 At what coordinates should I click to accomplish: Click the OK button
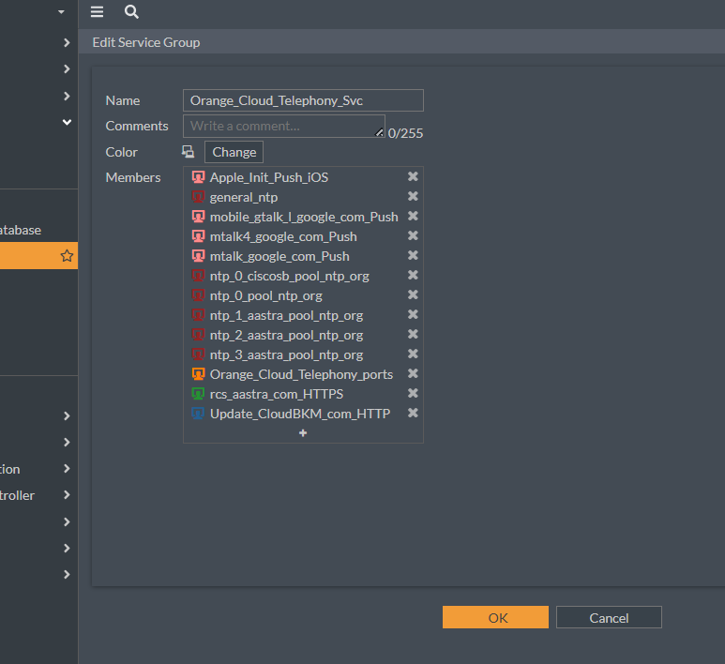pyautogui.click(x=495, y=617)
